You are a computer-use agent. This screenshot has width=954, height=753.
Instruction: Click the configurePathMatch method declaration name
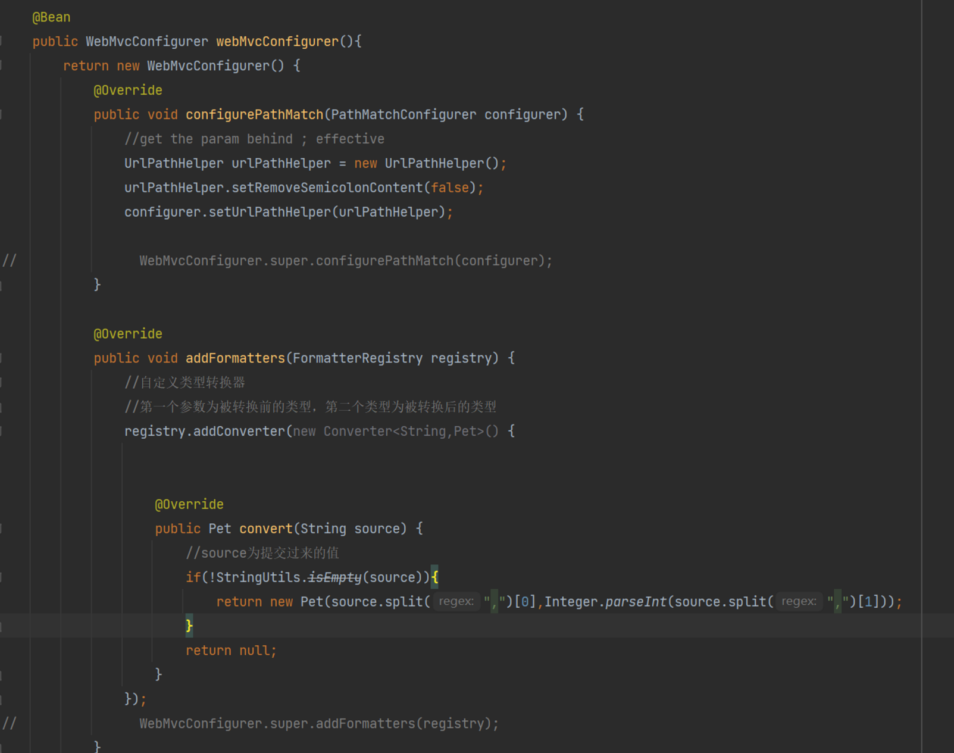(254, 115)
